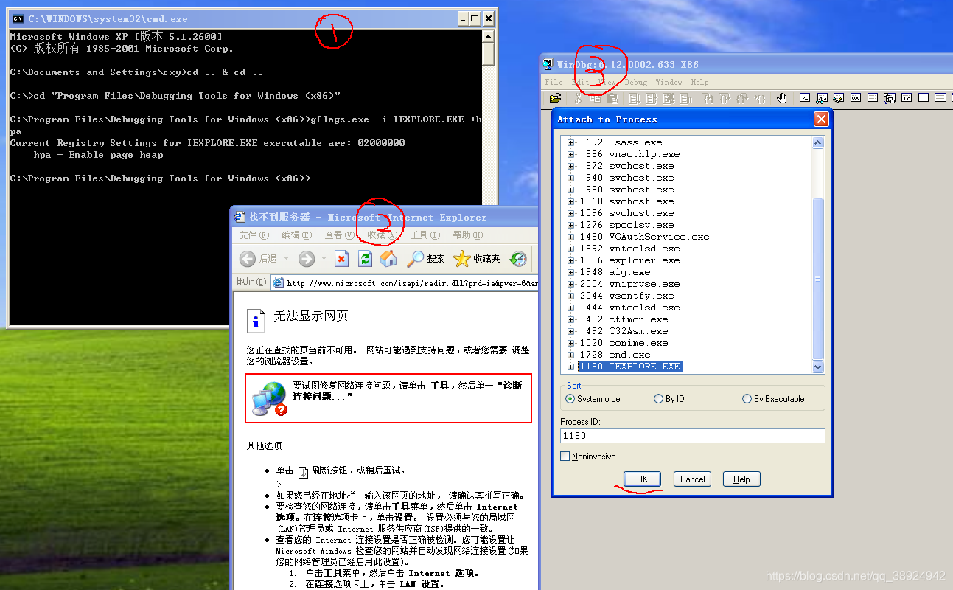Click the WinDbg Copy toolbar icon

coord(595,98)
